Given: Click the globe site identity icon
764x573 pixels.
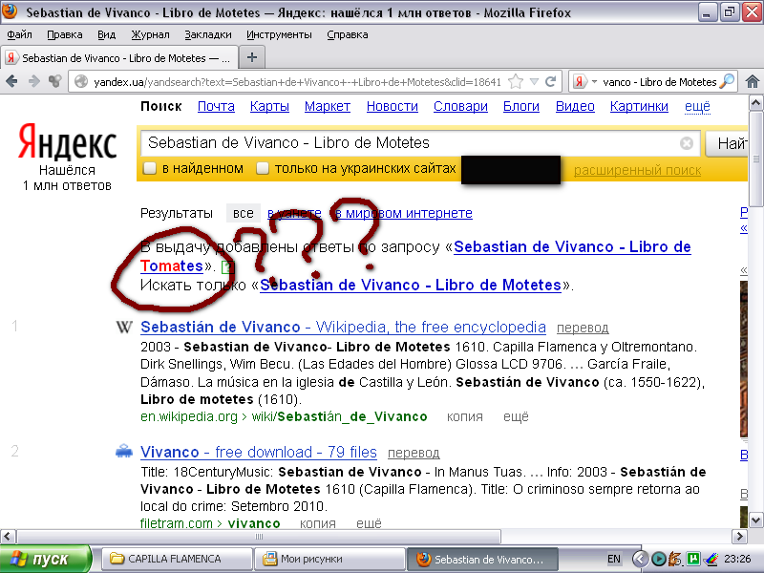Looking at the screenshot, I should [x=81, y=81].
